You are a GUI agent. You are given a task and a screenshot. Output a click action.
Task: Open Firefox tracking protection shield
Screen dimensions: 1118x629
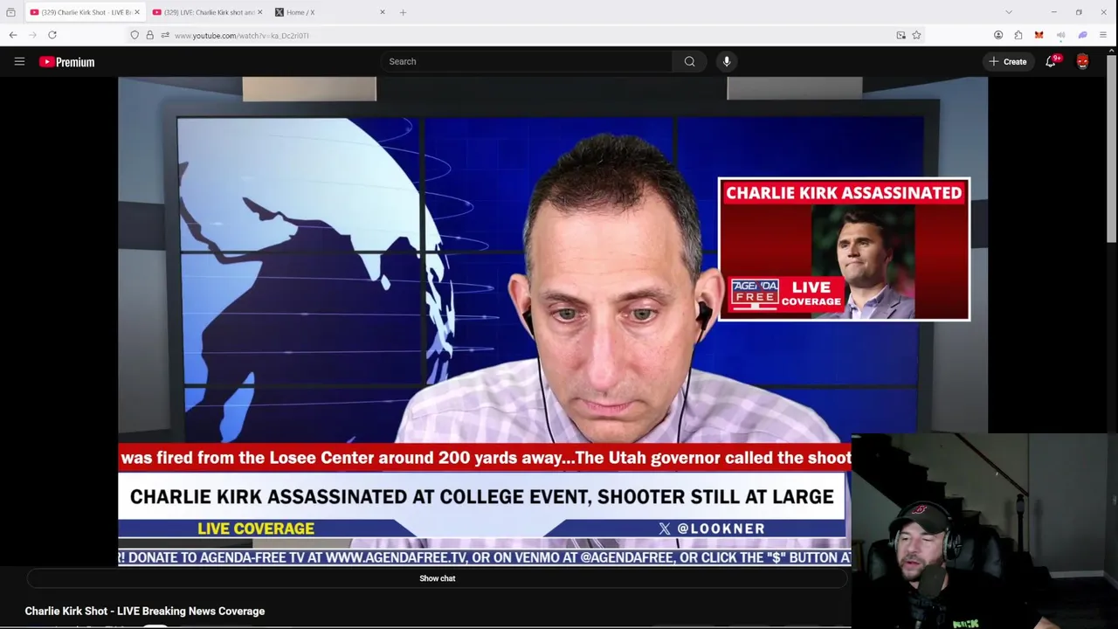tap(135, 35)
